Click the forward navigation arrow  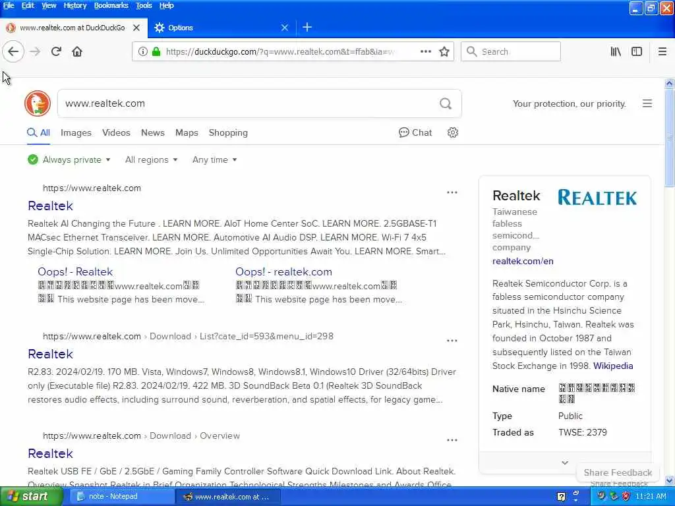click(35, 51)
